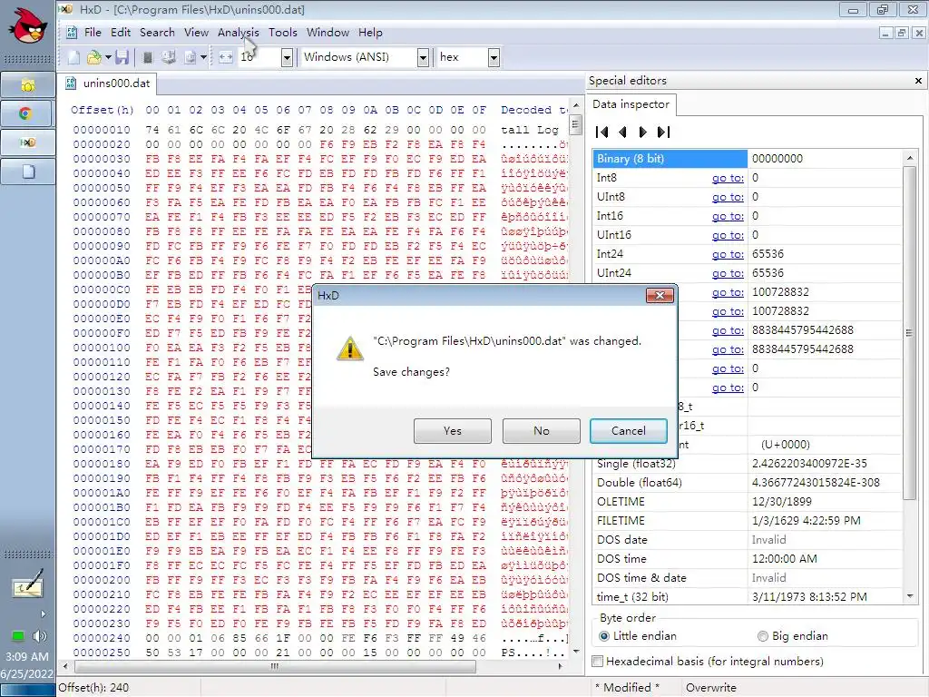Click the go to link for UInt16

tap(728, 235)
